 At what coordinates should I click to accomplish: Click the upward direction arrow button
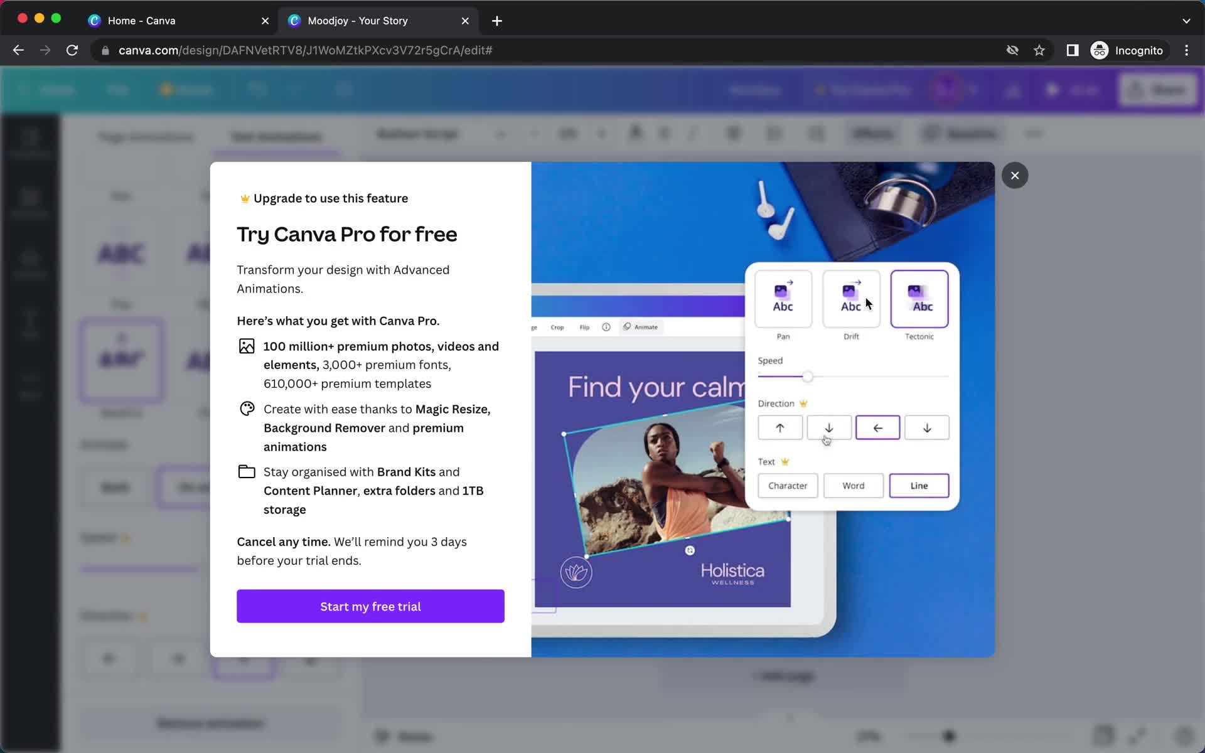[x=780, y=428]
